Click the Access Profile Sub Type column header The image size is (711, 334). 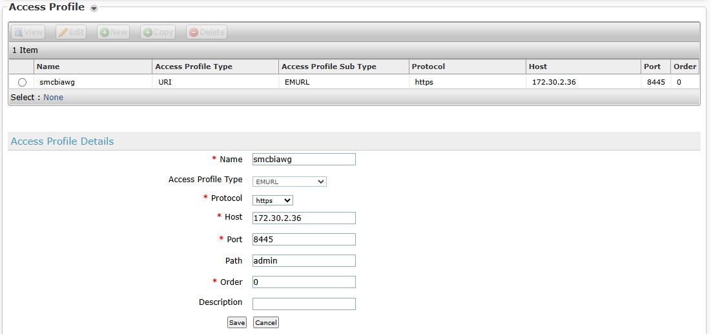pos(329,67)
